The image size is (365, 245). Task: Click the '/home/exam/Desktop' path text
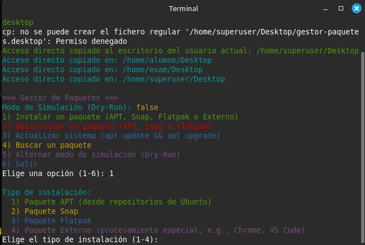[163, 69]
